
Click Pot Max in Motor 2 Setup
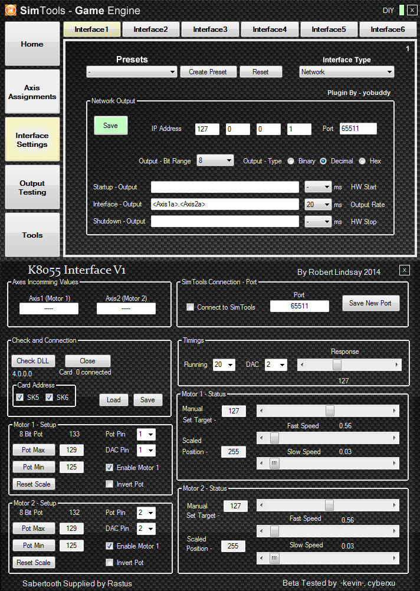click(33, 528)
